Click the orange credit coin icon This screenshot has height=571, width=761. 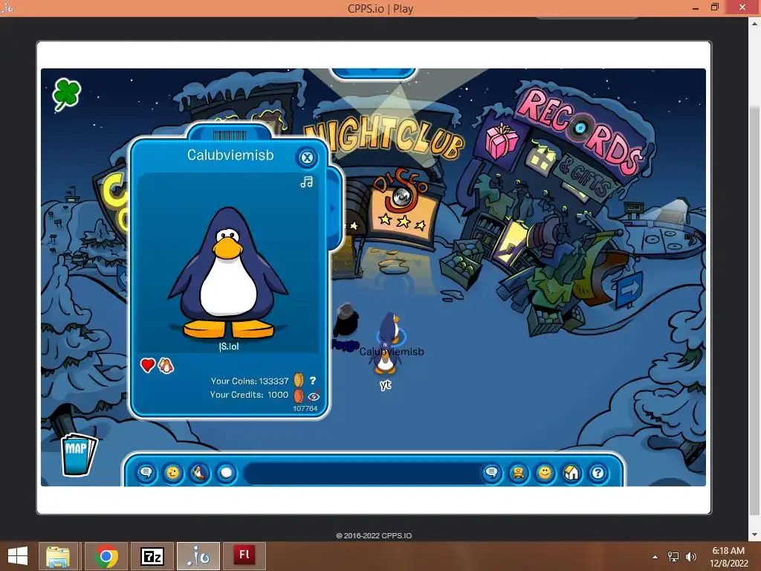[299, 396]
